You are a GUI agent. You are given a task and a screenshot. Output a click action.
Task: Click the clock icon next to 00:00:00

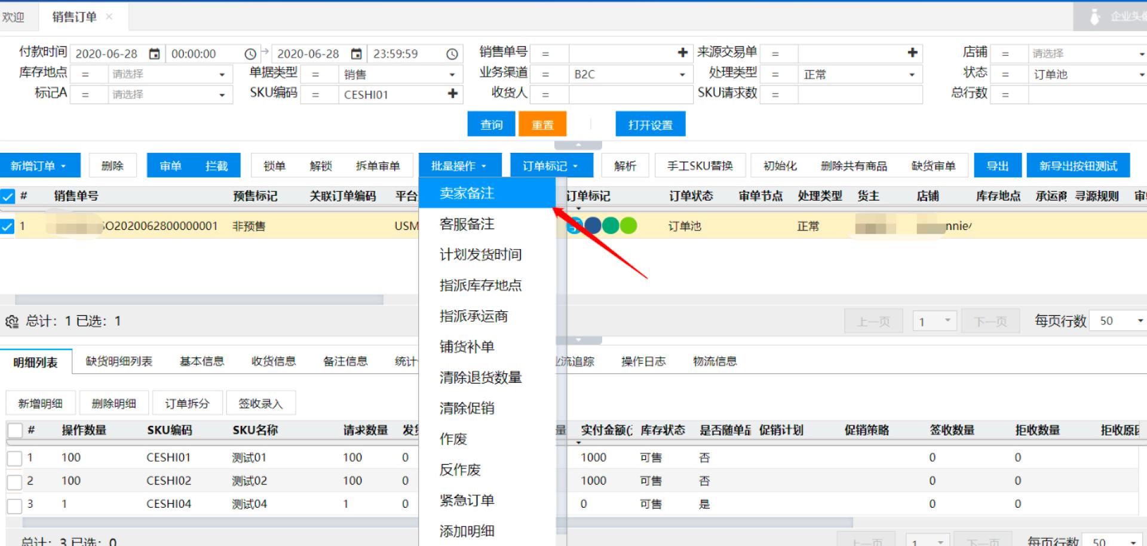tap(250, 54)
